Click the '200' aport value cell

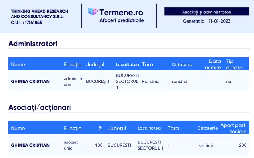click(x=242, y=145)
